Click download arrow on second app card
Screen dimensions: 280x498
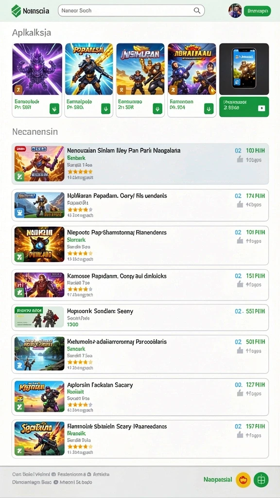(x=106, y=109)
